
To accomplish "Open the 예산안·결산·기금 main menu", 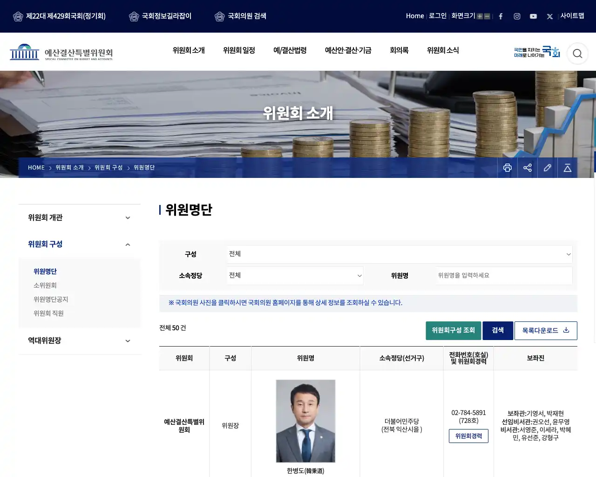I will click(348, 50).
